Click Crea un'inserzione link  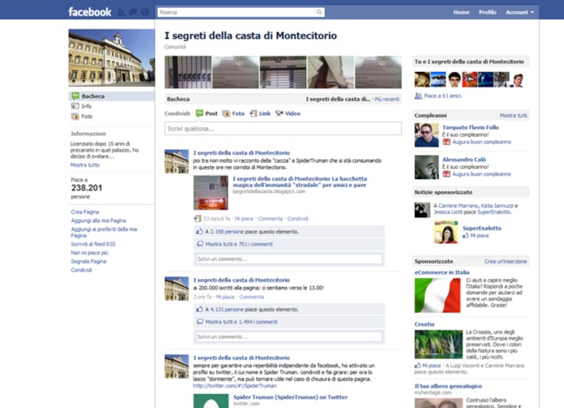click(x=505, y=261)
